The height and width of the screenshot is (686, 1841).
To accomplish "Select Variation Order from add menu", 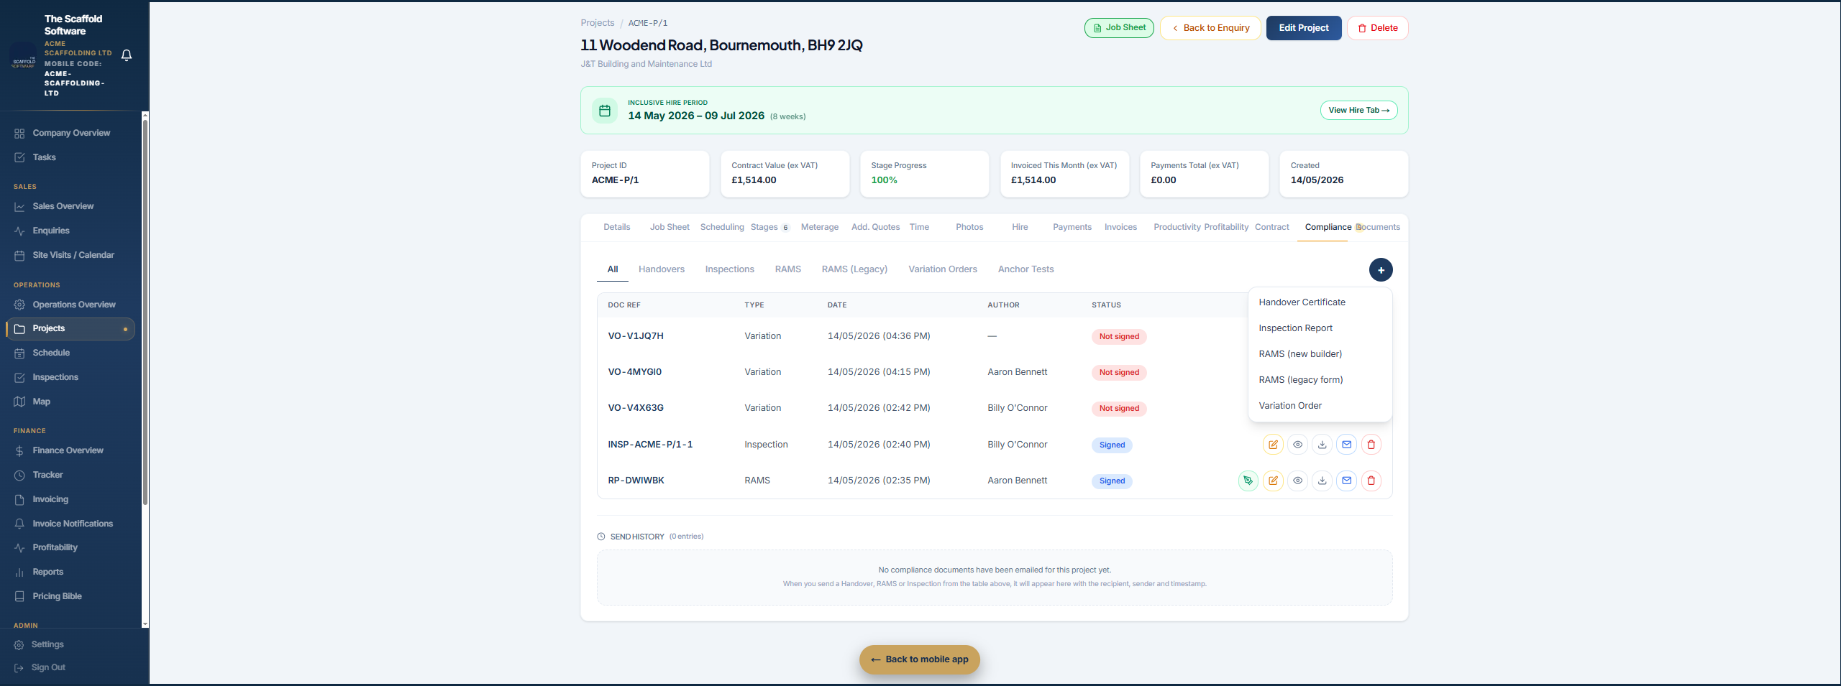I will pyautogui.click(x=1320, y=406).
